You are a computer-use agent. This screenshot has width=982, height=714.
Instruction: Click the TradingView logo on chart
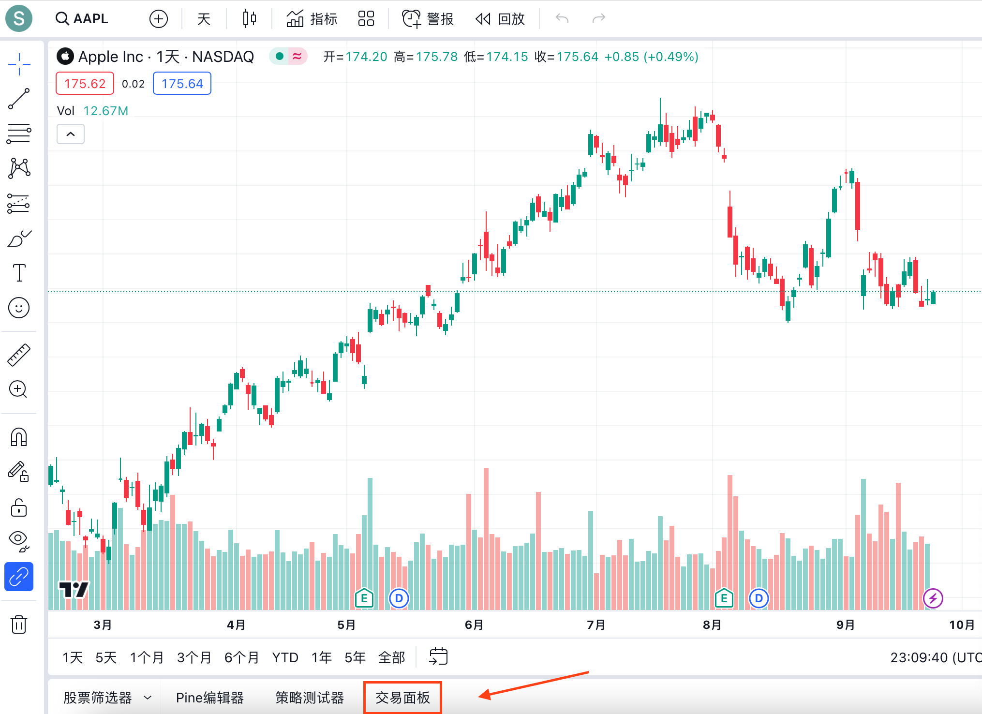click(x=74, y=589)
